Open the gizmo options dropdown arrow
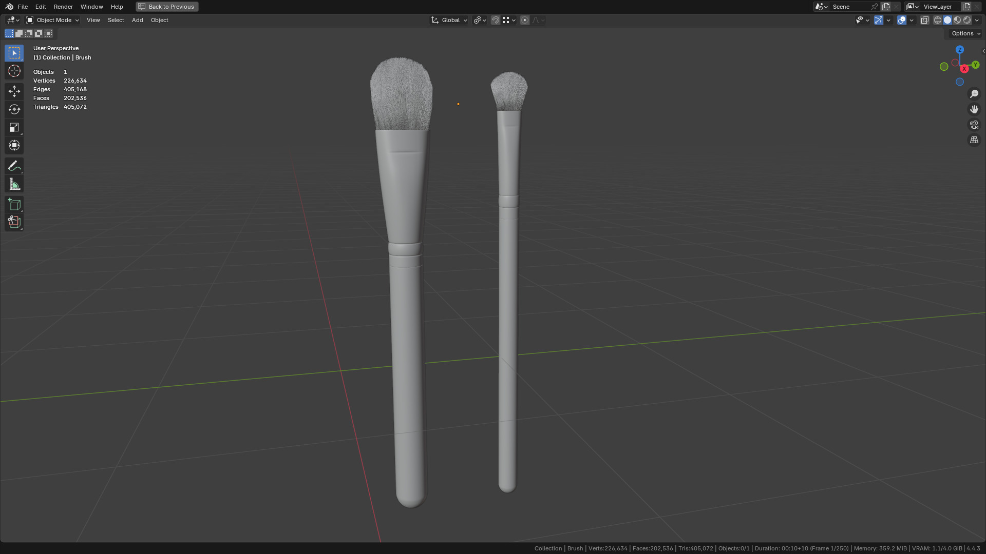 (888, 20)
